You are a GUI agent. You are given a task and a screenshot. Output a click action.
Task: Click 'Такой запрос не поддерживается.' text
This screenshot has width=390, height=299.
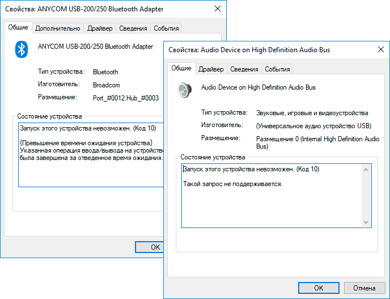pyautogui.click(x=233, y=184)
